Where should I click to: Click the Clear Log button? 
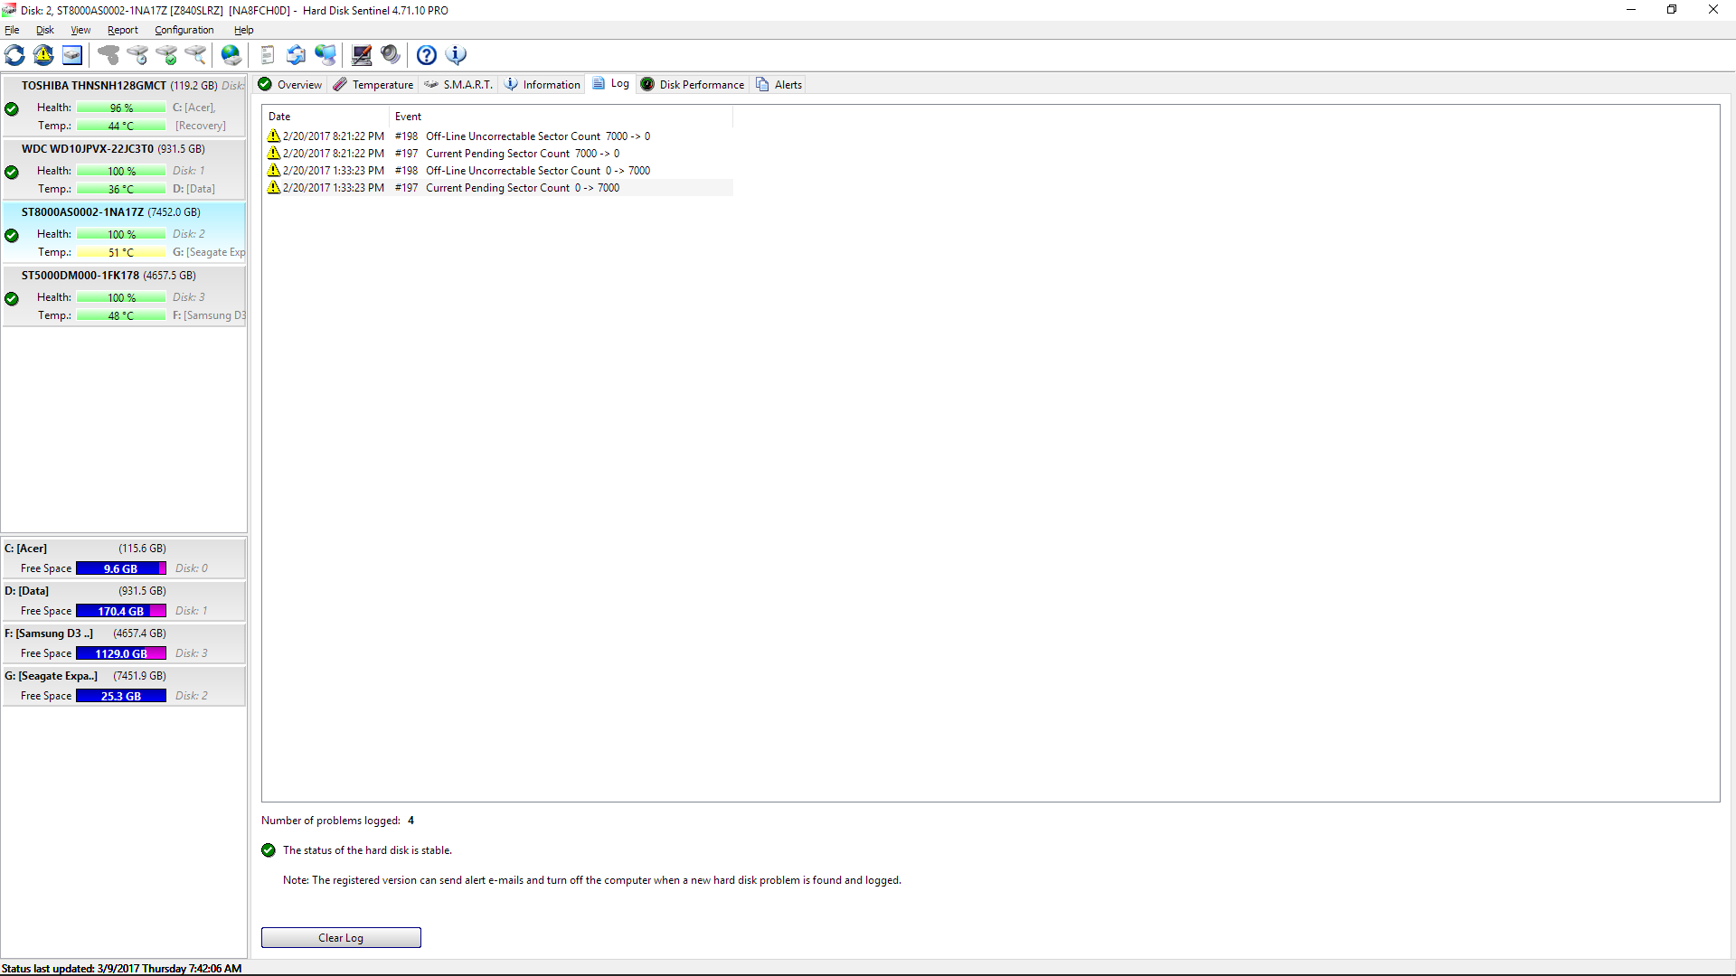(341, 938)
